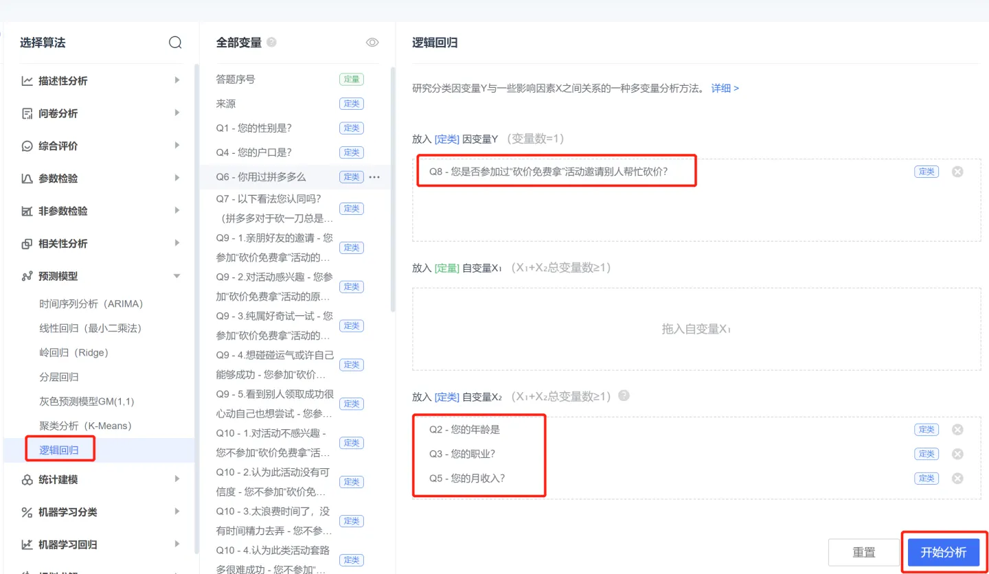Select variable Q6 - 你用过拼多多么
Screen dimensions: 989x574
pos(261,177)
